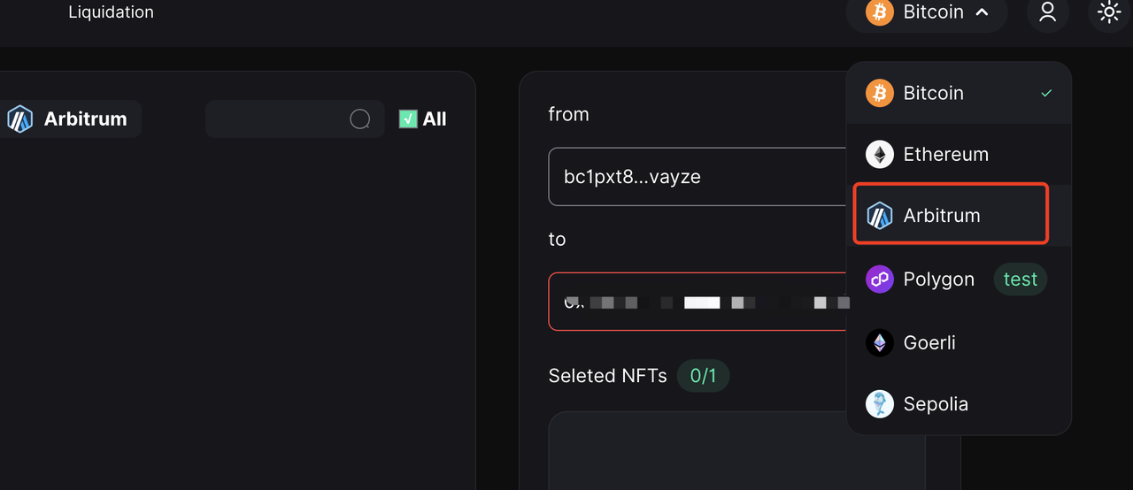The height and width of the screenshot is (490, 1133).
Task: Select Ethereum from network menu
Action: (960, 155)
